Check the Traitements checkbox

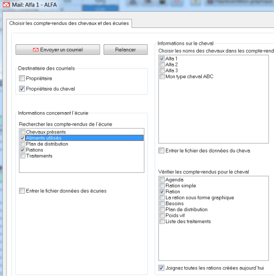coord(23,156)
